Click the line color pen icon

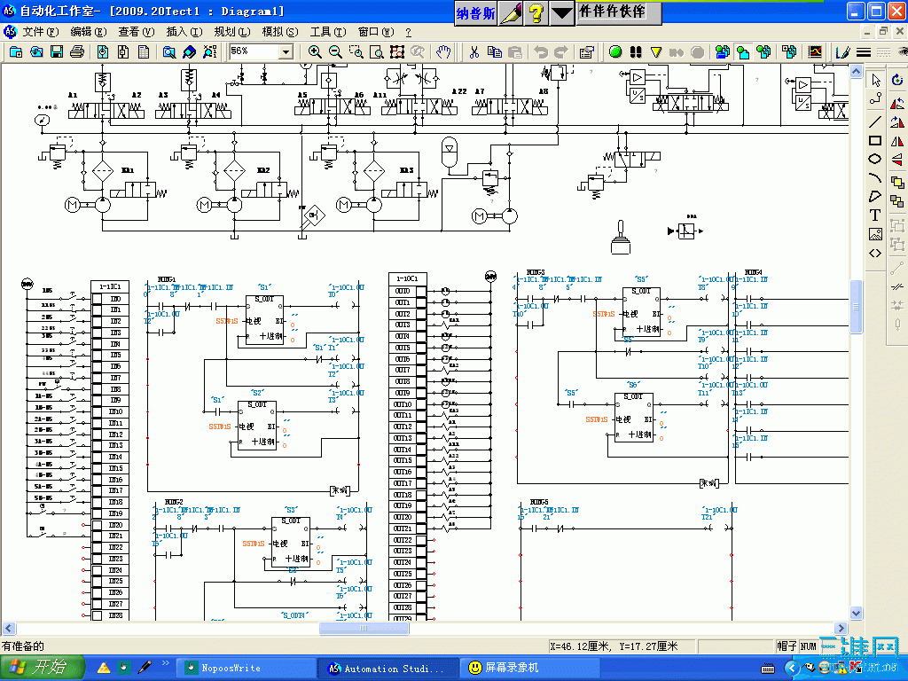click(842, 52)
